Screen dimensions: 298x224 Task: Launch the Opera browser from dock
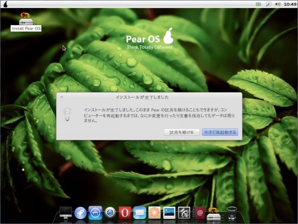click(125, 213)
